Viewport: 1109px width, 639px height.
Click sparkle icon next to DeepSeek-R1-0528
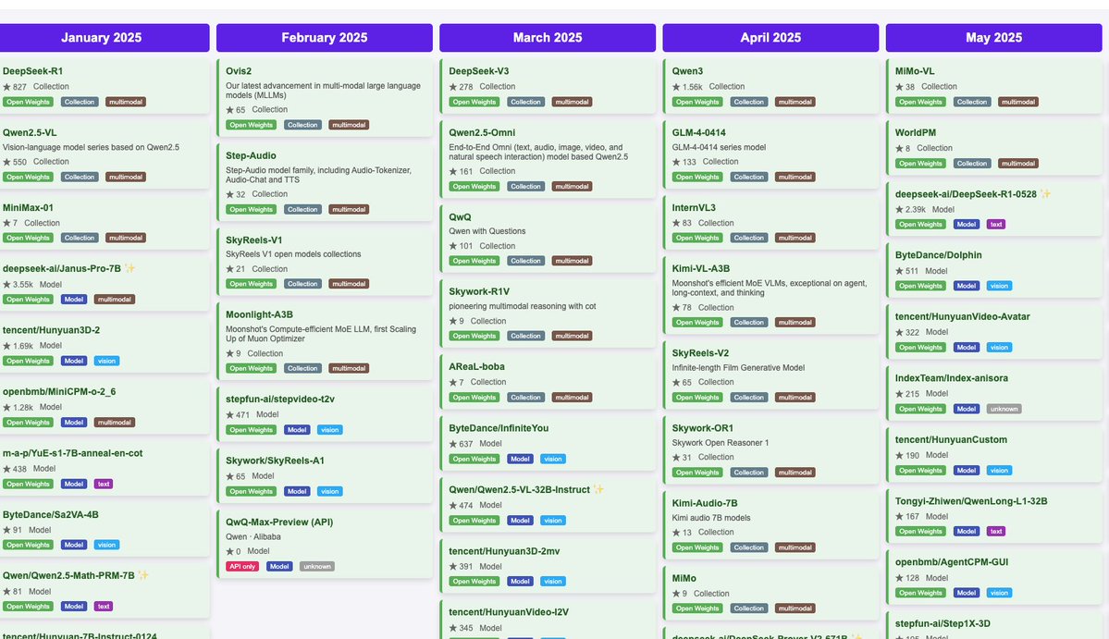coord(1045,194)
